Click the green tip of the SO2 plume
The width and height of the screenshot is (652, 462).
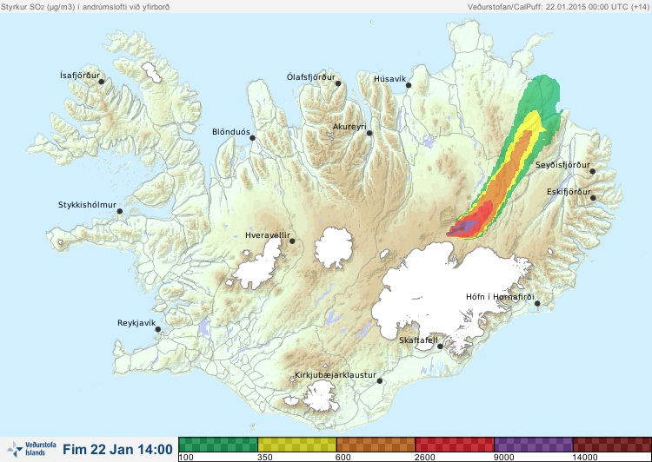click(542, 92)
